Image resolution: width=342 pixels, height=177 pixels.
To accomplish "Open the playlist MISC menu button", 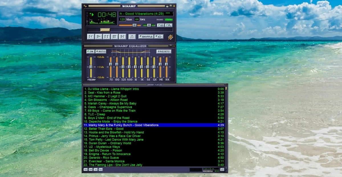I will (101, 170).
